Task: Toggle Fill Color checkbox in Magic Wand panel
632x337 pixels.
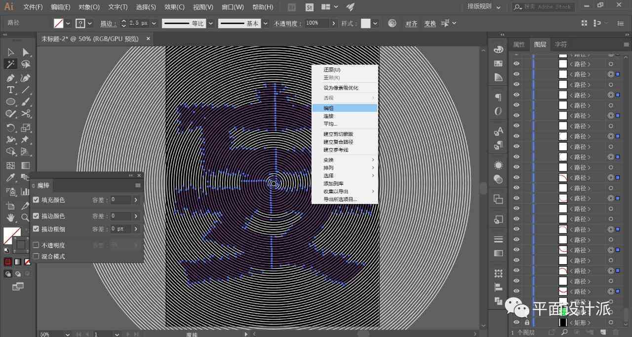Action: click(36, 200)
